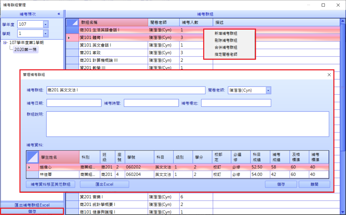Choose 刪除補考群組 from context menu
The image size is (346, 215).
point(226,41)
